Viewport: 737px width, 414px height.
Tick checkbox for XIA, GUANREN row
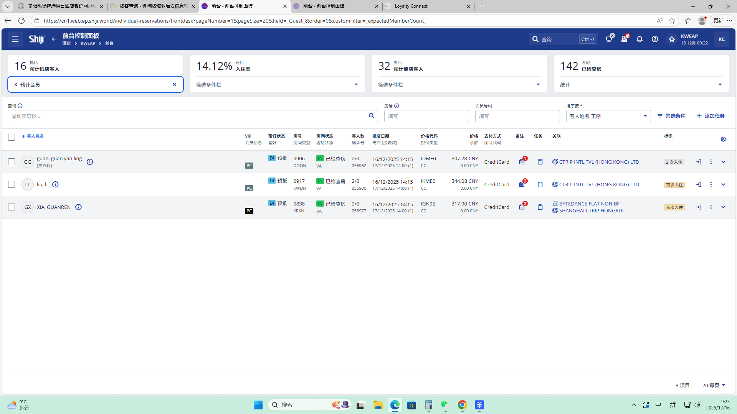pyautogui.click(x=12, y=207)
